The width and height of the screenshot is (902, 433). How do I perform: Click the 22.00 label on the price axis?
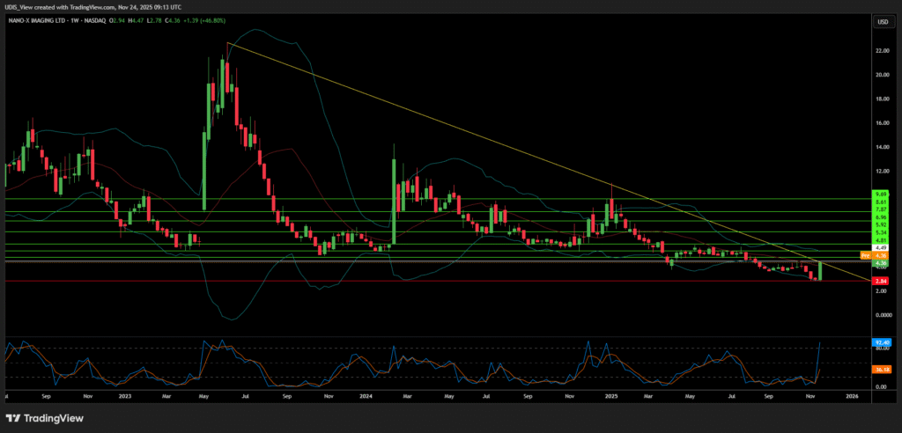[x=880, y=51]
